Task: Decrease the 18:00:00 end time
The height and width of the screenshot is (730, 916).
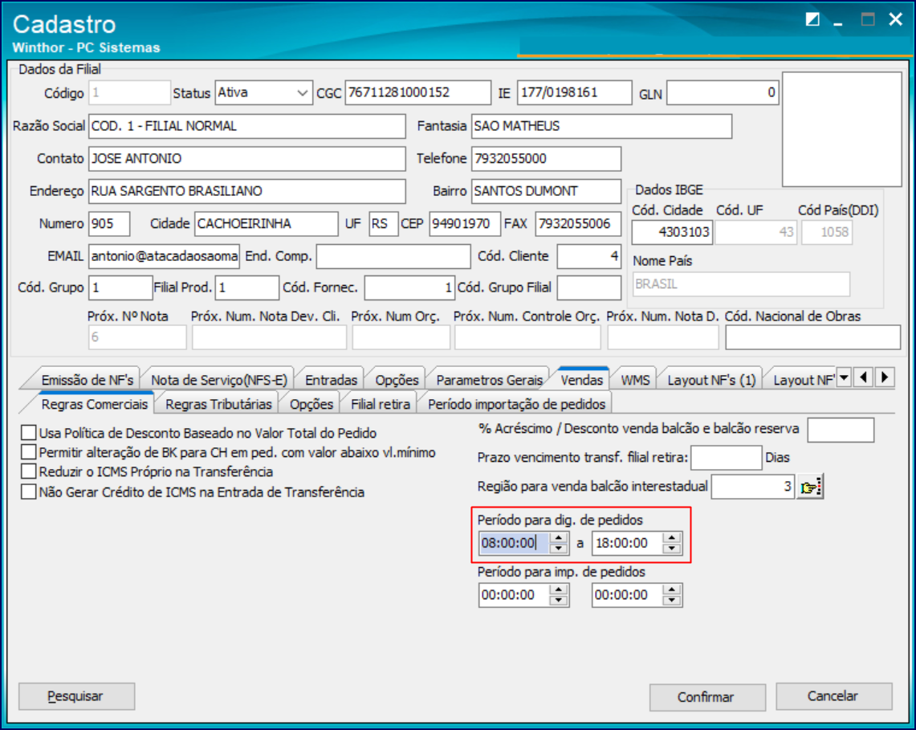Action: point(672,549)
